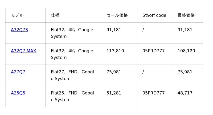Open the A27Q7 model link
213x115 pixels.
point(18,72)
